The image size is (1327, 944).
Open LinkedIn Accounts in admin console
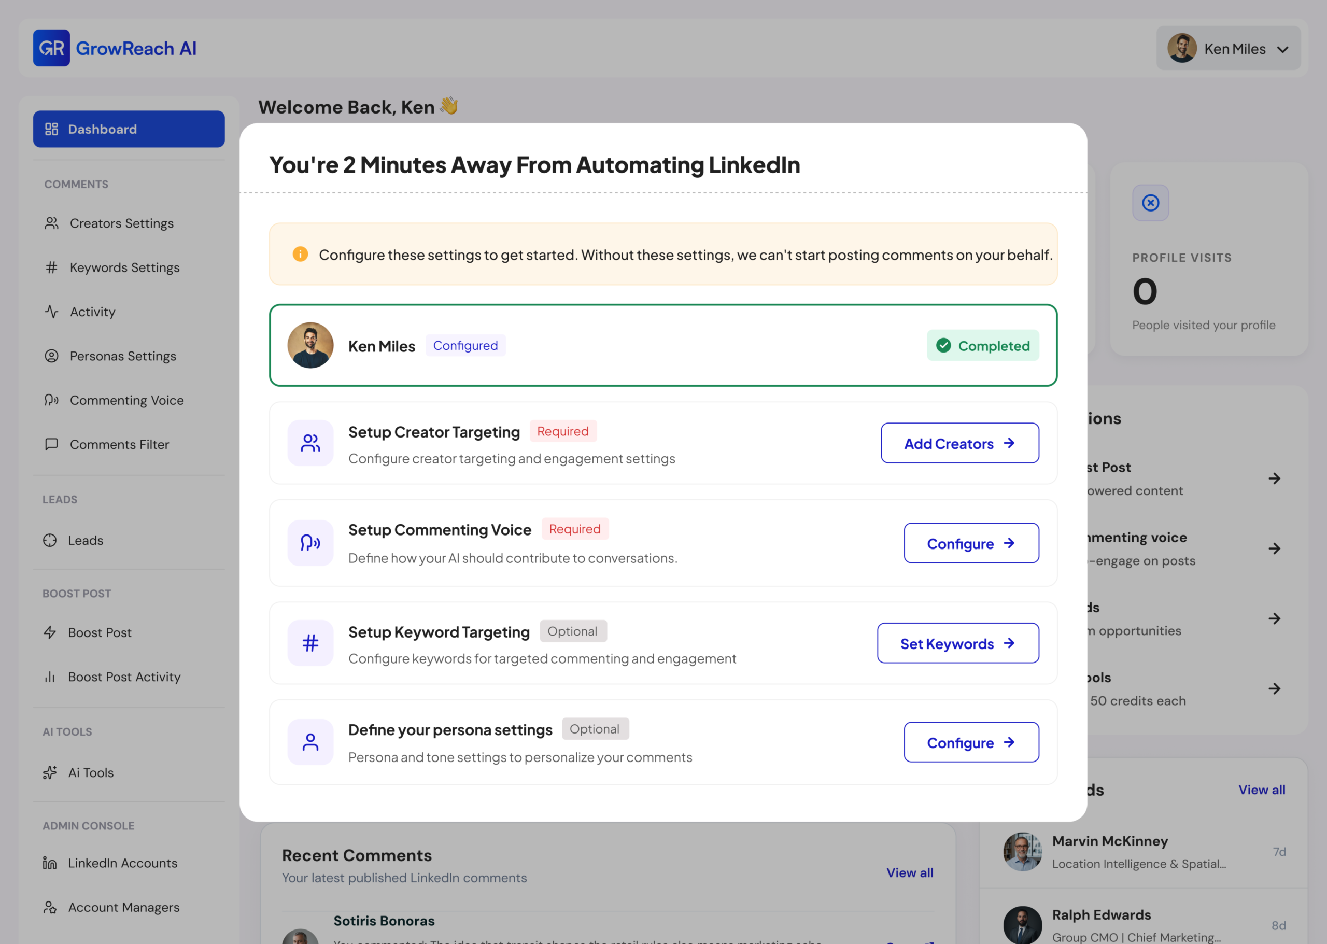click(x=110, y=863)
